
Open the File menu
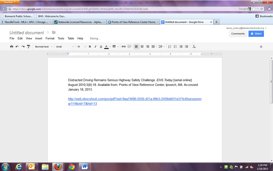(12, 38)
